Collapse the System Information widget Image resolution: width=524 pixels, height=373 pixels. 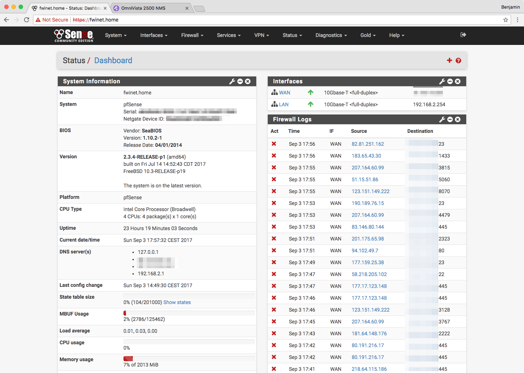click(240, 81)
